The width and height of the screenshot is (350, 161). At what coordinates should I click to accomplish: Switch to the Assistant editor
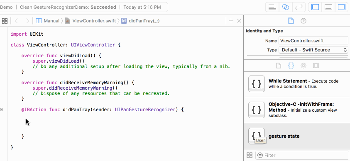286,7
